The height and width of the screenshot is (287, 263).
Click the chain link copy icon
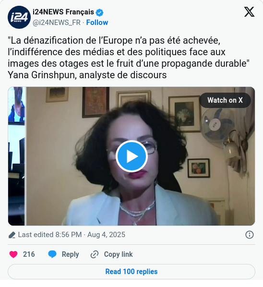point(95,254)
